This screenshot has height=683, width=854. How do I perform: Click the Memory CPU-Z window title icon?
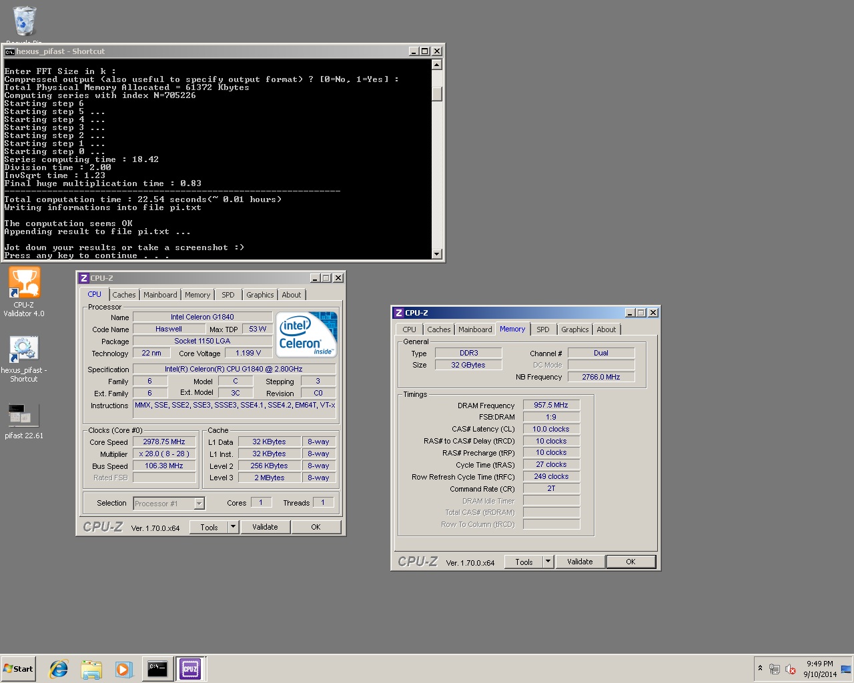pos(398,313)
